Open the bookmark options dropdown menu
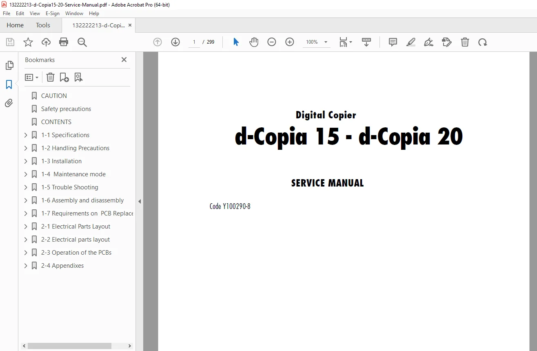This screenshot has height=351, width=537. tap(32, 77)
